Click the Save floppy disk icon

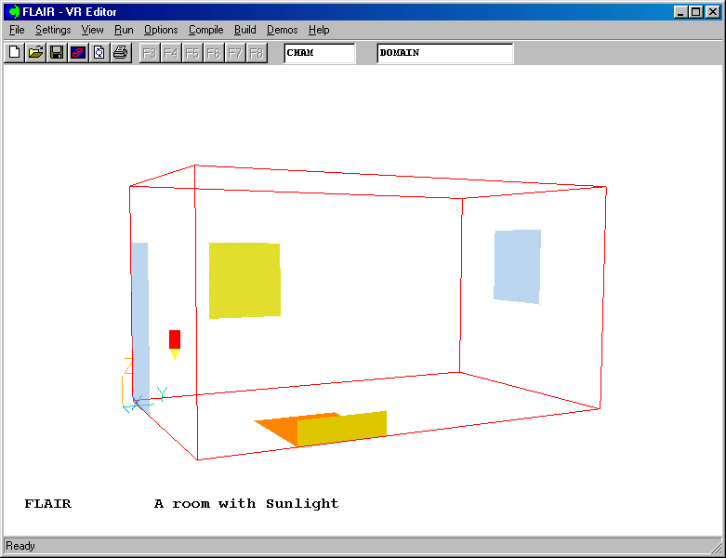coord(57,53)
